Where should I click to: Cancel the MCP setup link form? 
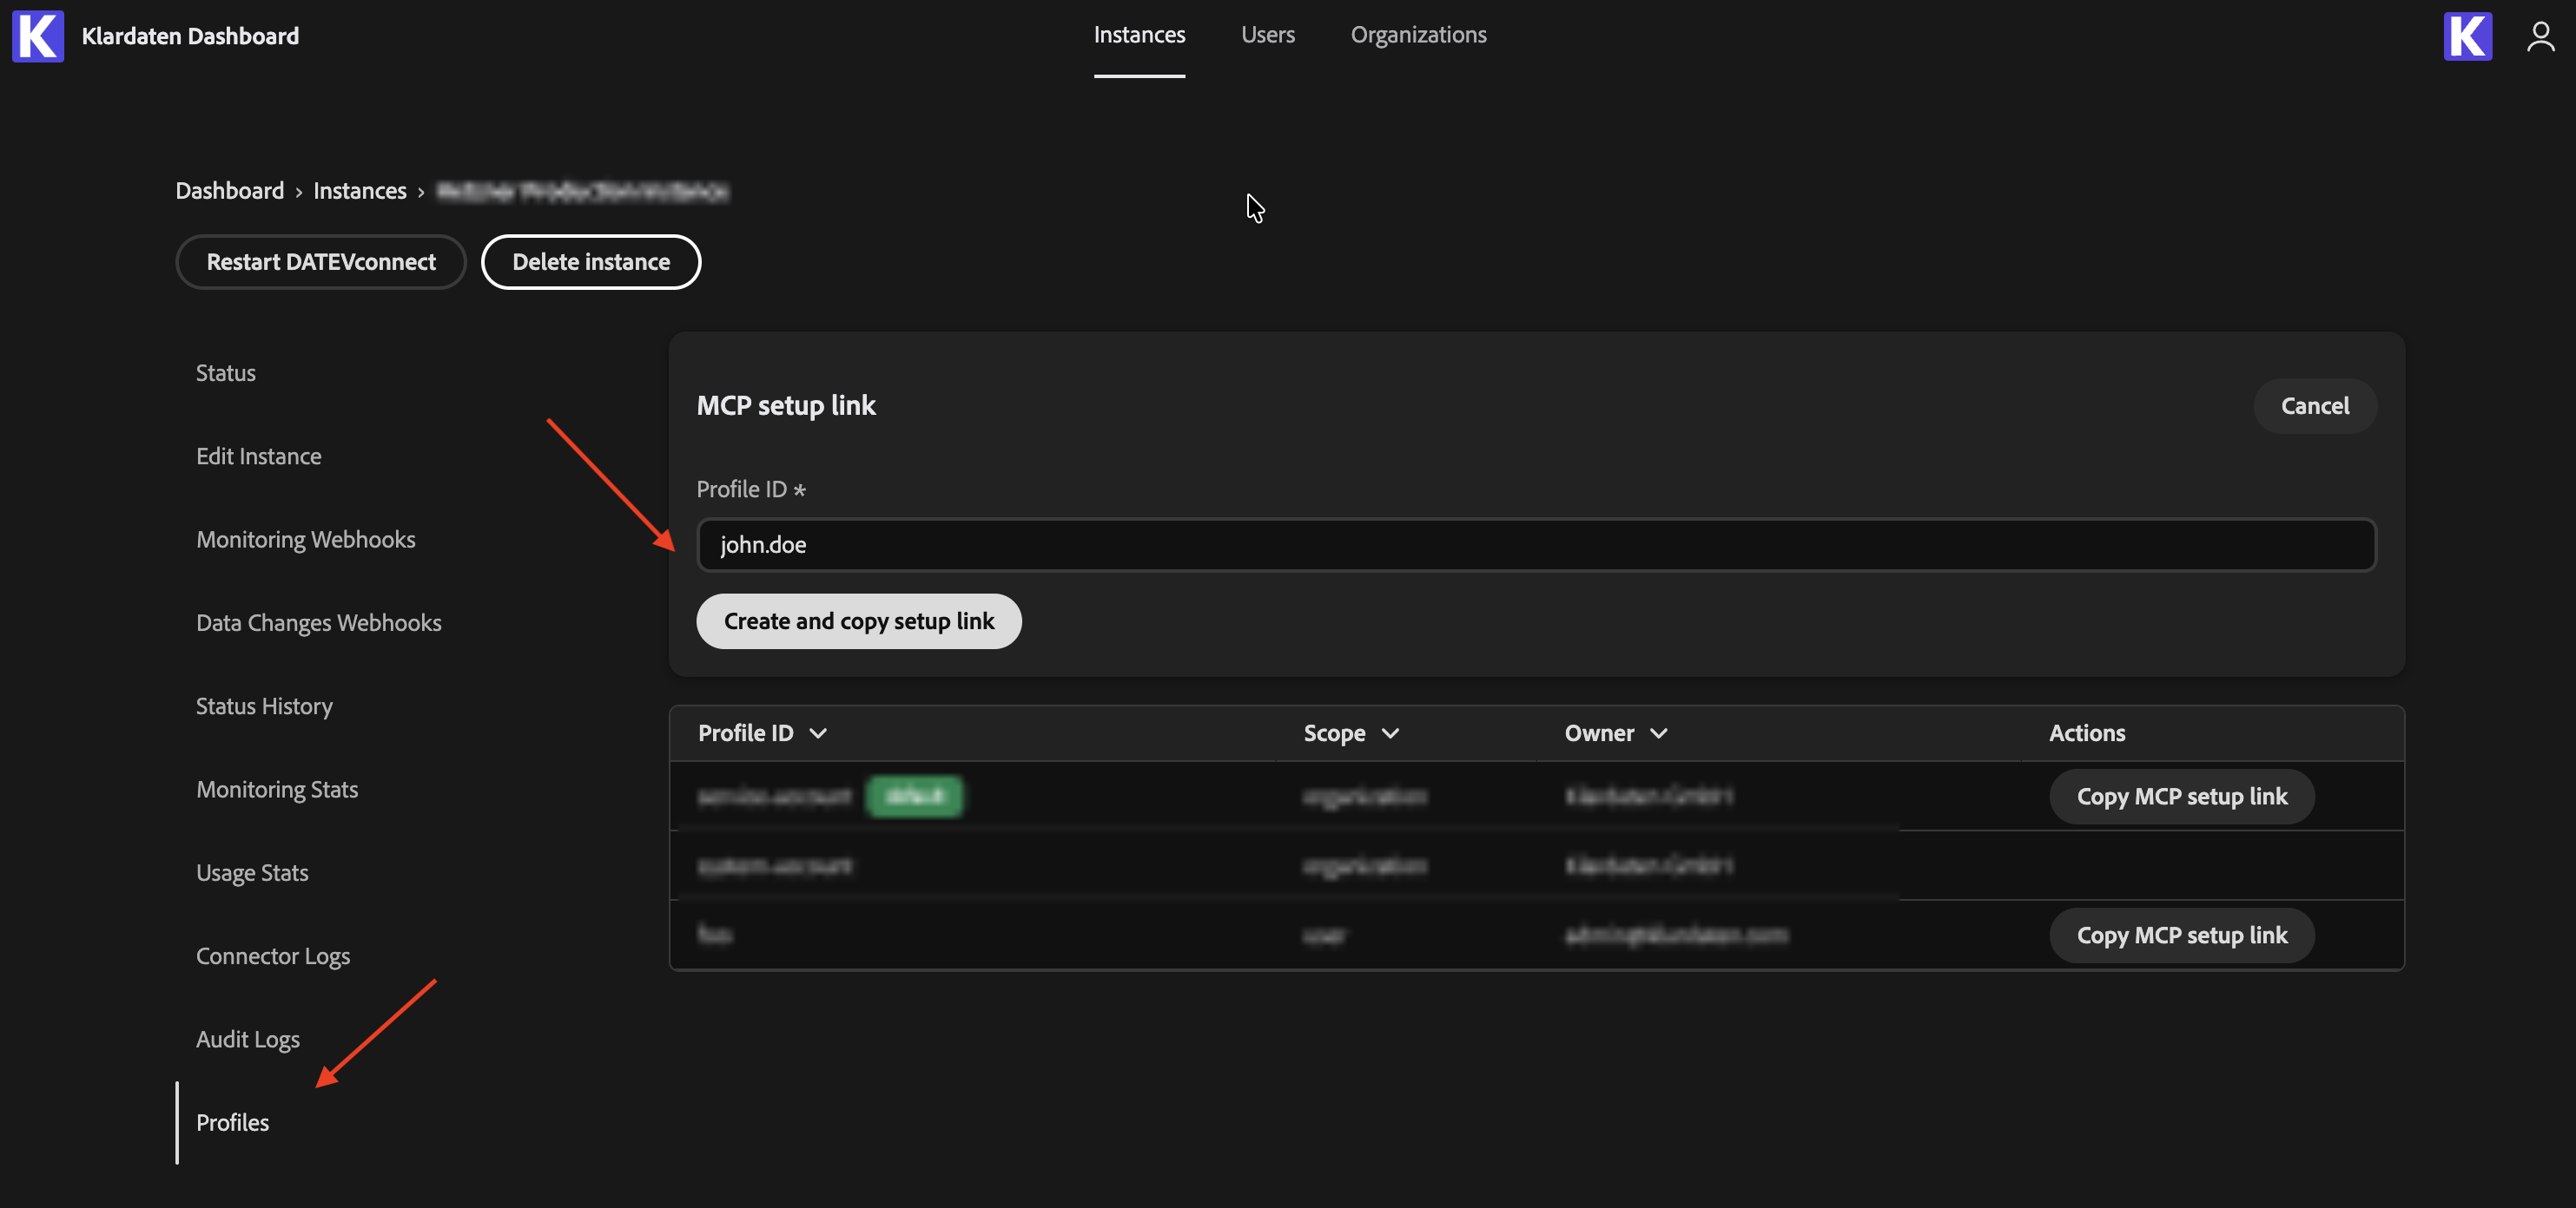2314,405
